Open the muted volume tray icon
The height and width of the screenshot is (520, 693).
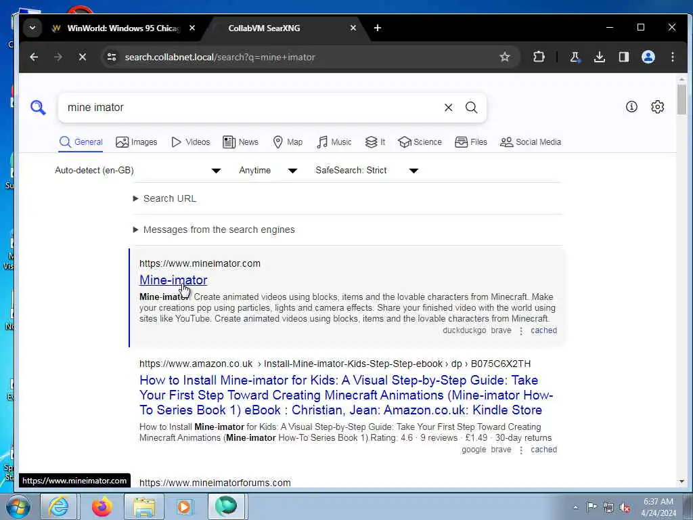625,507
